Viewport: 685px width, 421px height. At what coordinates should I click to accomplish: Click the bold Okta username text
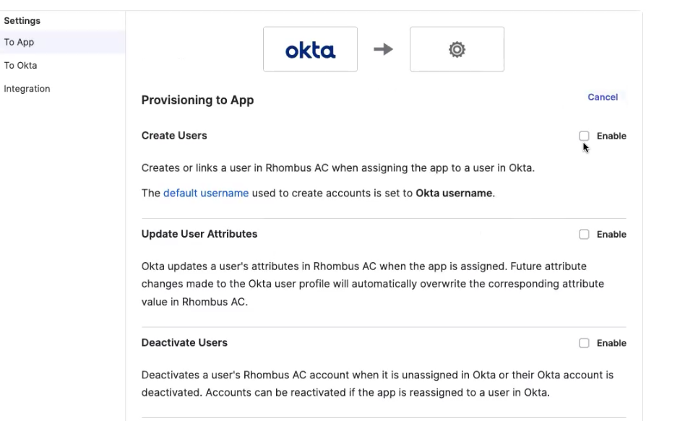click(x=454, y=193)
